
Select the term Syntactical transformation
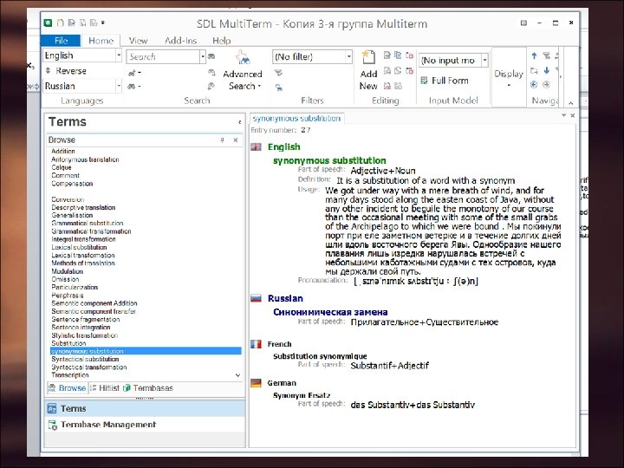point(88,367)
